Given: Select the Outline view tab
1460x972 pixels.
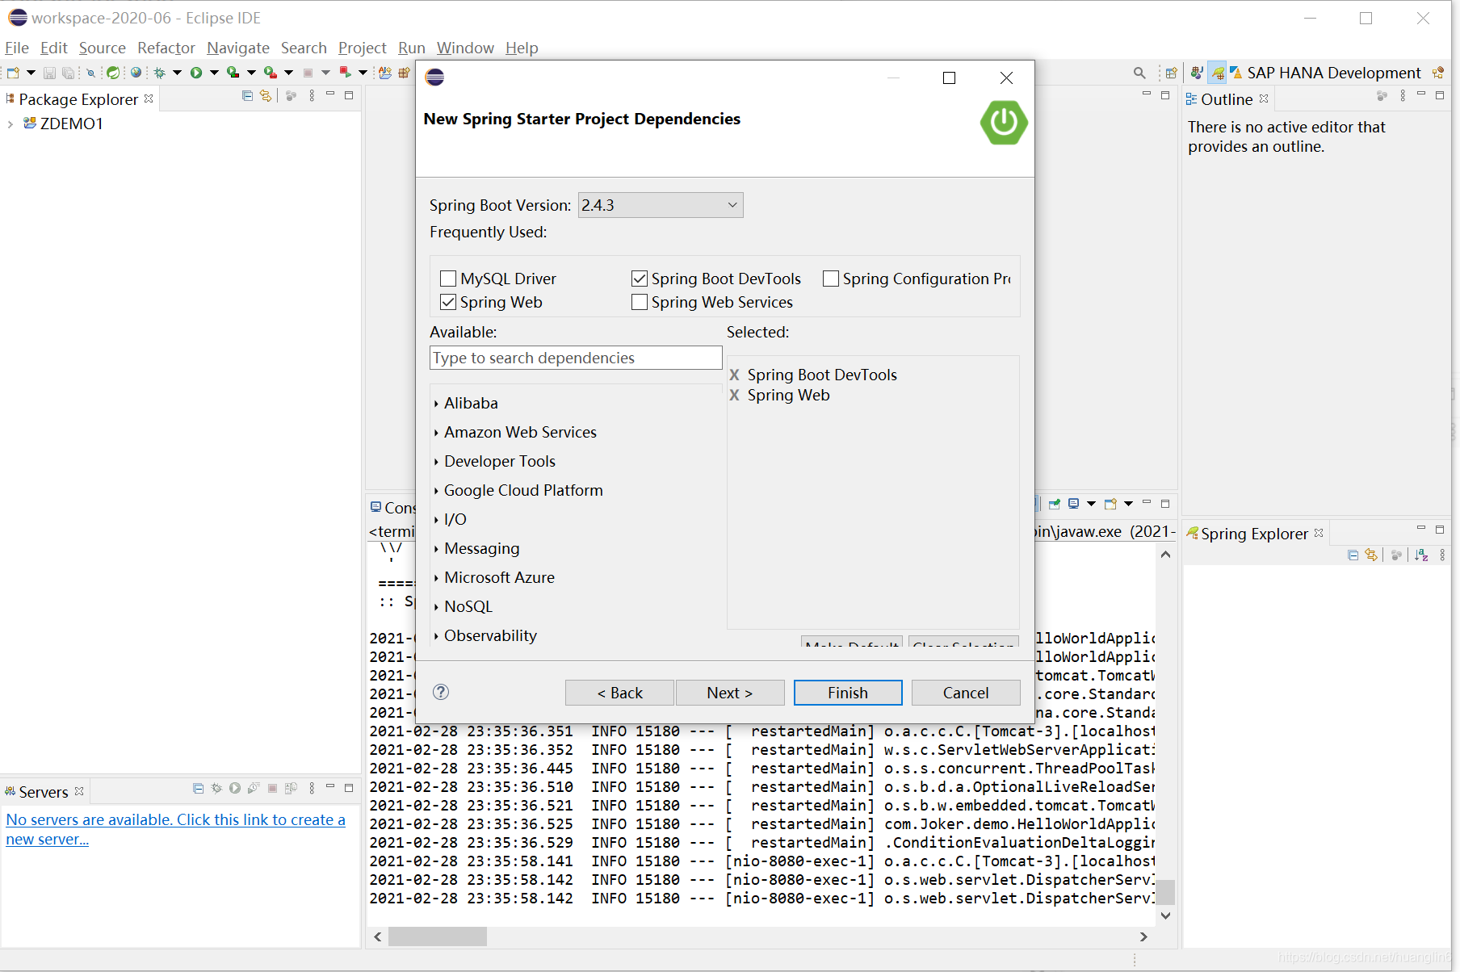Looking at the screenshot, I should (x=1227, y=99).
